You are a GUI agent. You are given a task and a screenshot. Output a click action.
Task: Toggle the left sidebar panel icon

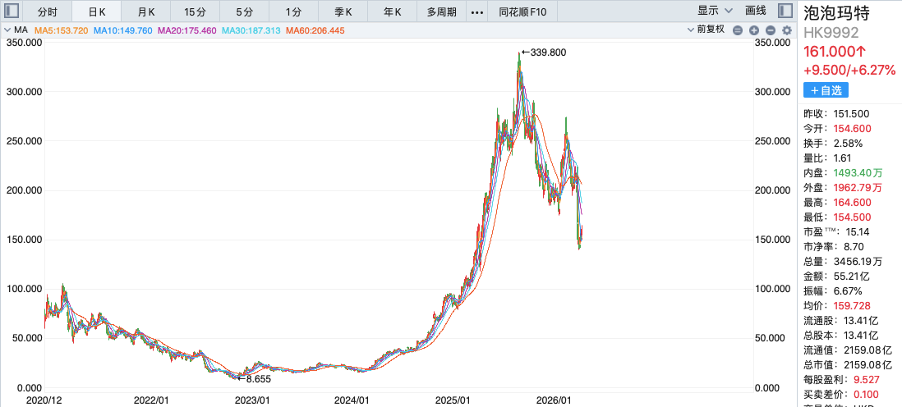pos(12,11)
